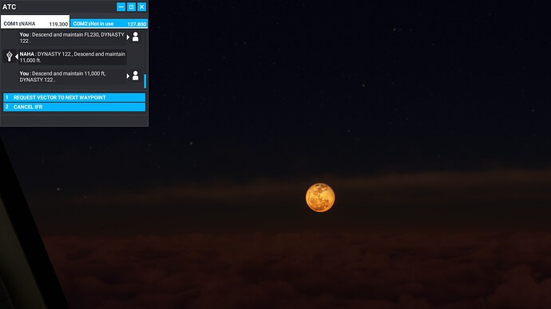Switch to the COM2 Not in use tab
This screenshot has height=309, width=551.
109,23
